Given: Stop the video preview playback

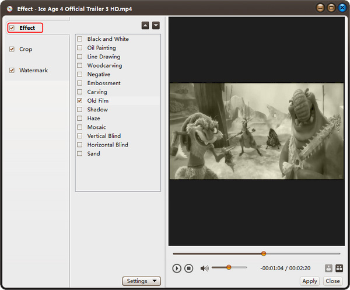Looking at the screenshot, I should click(x=188, y=268).
